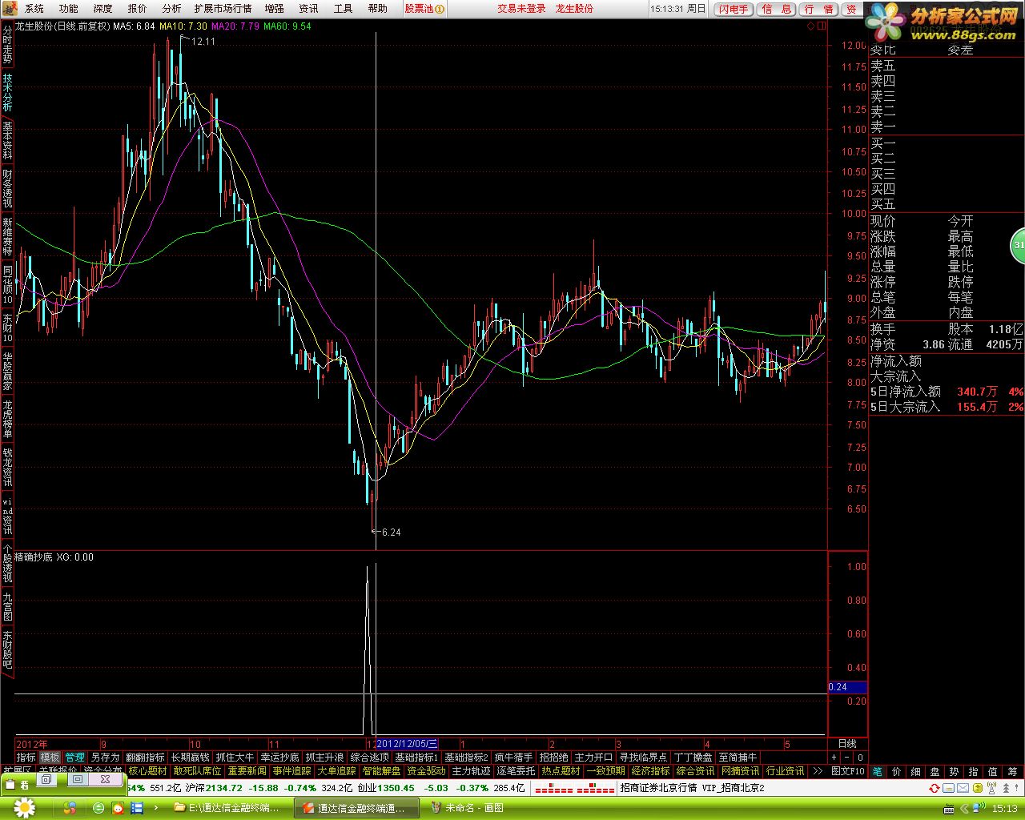The image size is (1025, 820).
Task: Select the 筹 tab in right panel
Action: (1012, 771)
